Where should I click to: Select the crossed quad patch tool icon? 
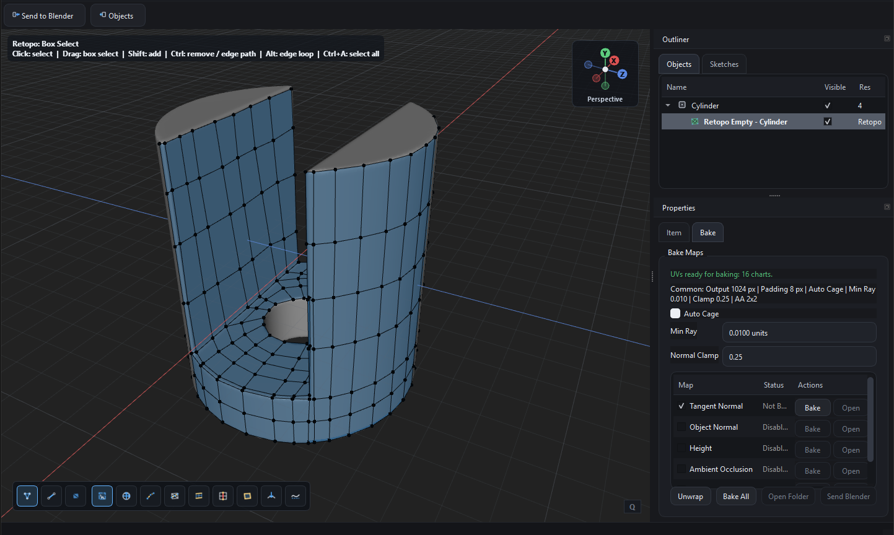click(175, 496)
